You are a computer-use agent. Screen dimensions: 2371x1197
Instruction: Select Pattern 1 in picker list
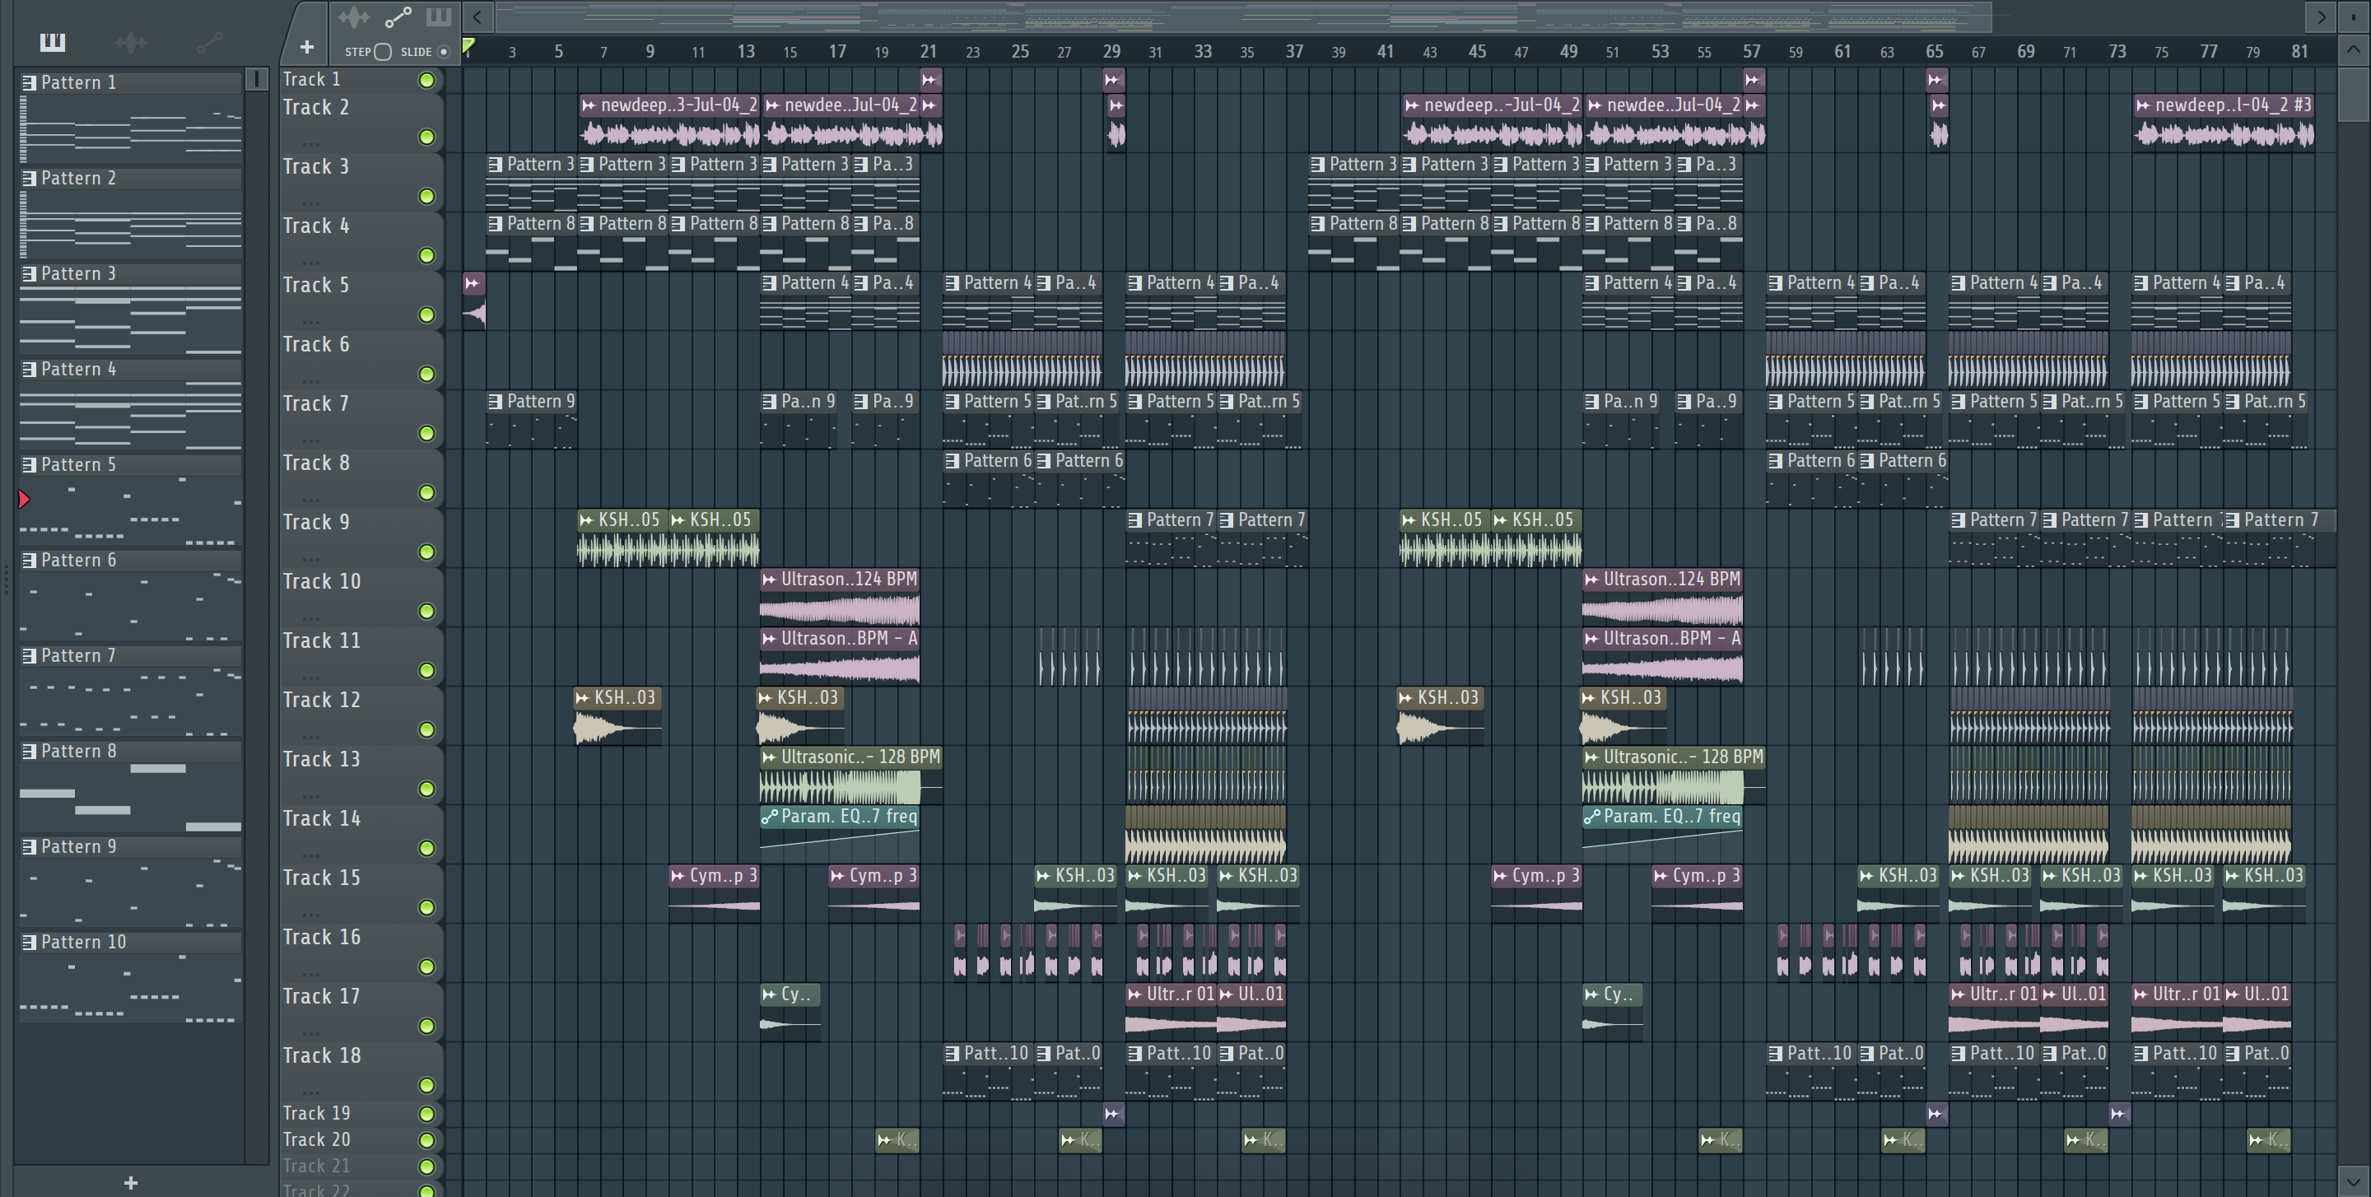pos(131,82)
